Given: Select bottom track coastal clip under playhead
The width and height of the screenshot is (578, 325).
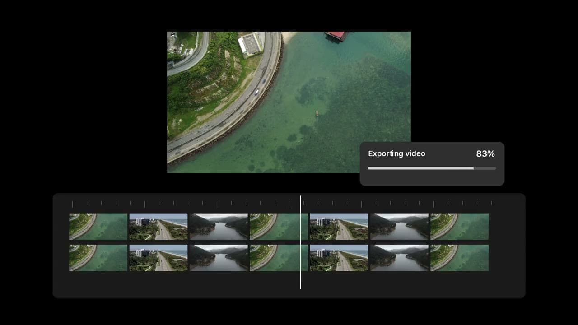Looking at the screenshot, I should pos(279,258).
